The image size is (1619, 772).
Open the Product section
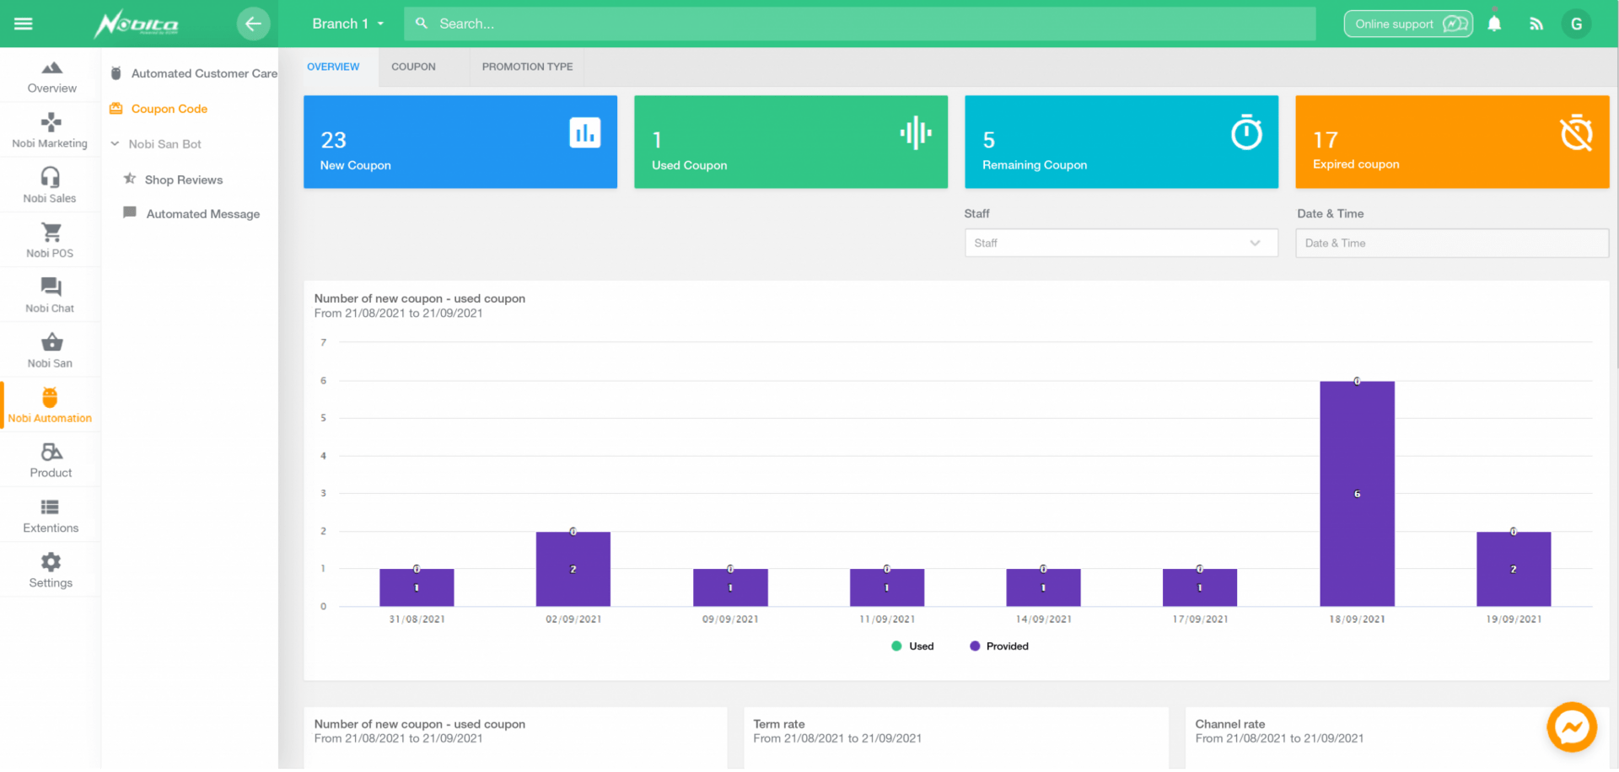[49, 459]
